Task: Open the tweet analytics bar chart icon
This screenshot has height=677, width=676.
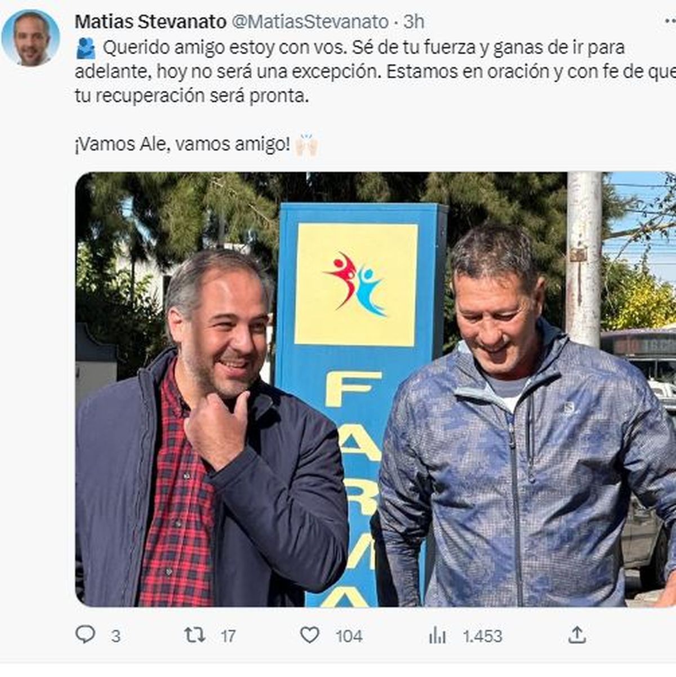Action: 437,635
